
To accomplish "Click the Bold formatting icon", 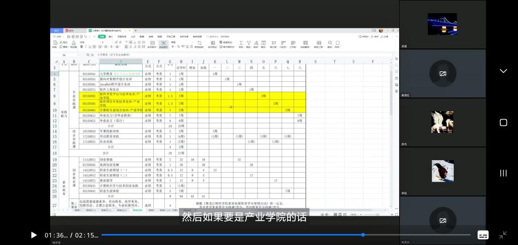I will [81, 46].
